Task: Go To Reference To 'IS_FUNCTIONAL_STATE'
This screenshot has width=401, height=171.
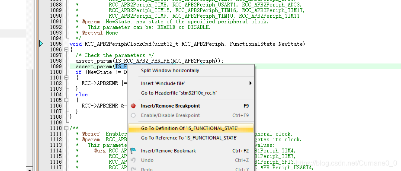Action: click(x=191, y=138)
